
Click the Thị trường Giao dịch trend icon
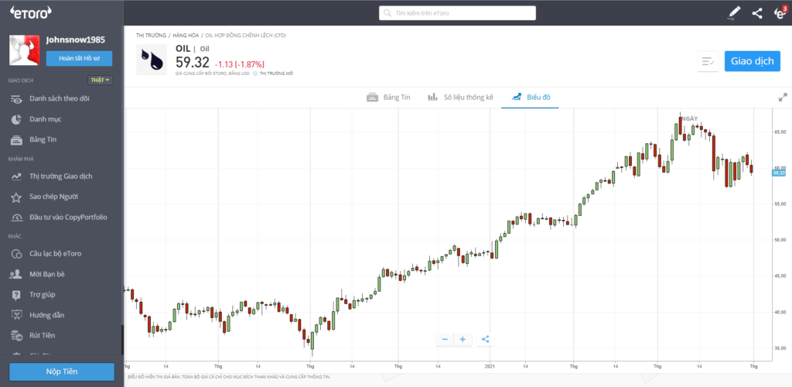(17, 176)
